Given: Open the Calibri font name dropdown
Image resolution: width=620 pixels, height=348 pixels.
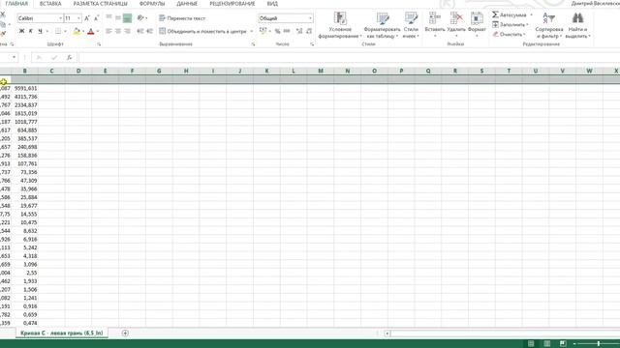Looking at the screenshot, I should [x=60, y=18].
